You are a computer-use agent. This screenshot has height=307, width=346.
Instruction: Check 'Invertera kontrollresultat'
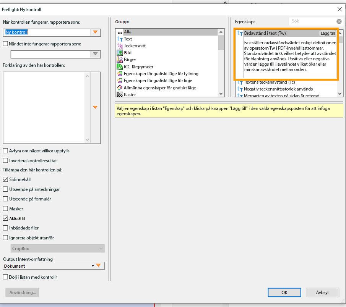5,161
